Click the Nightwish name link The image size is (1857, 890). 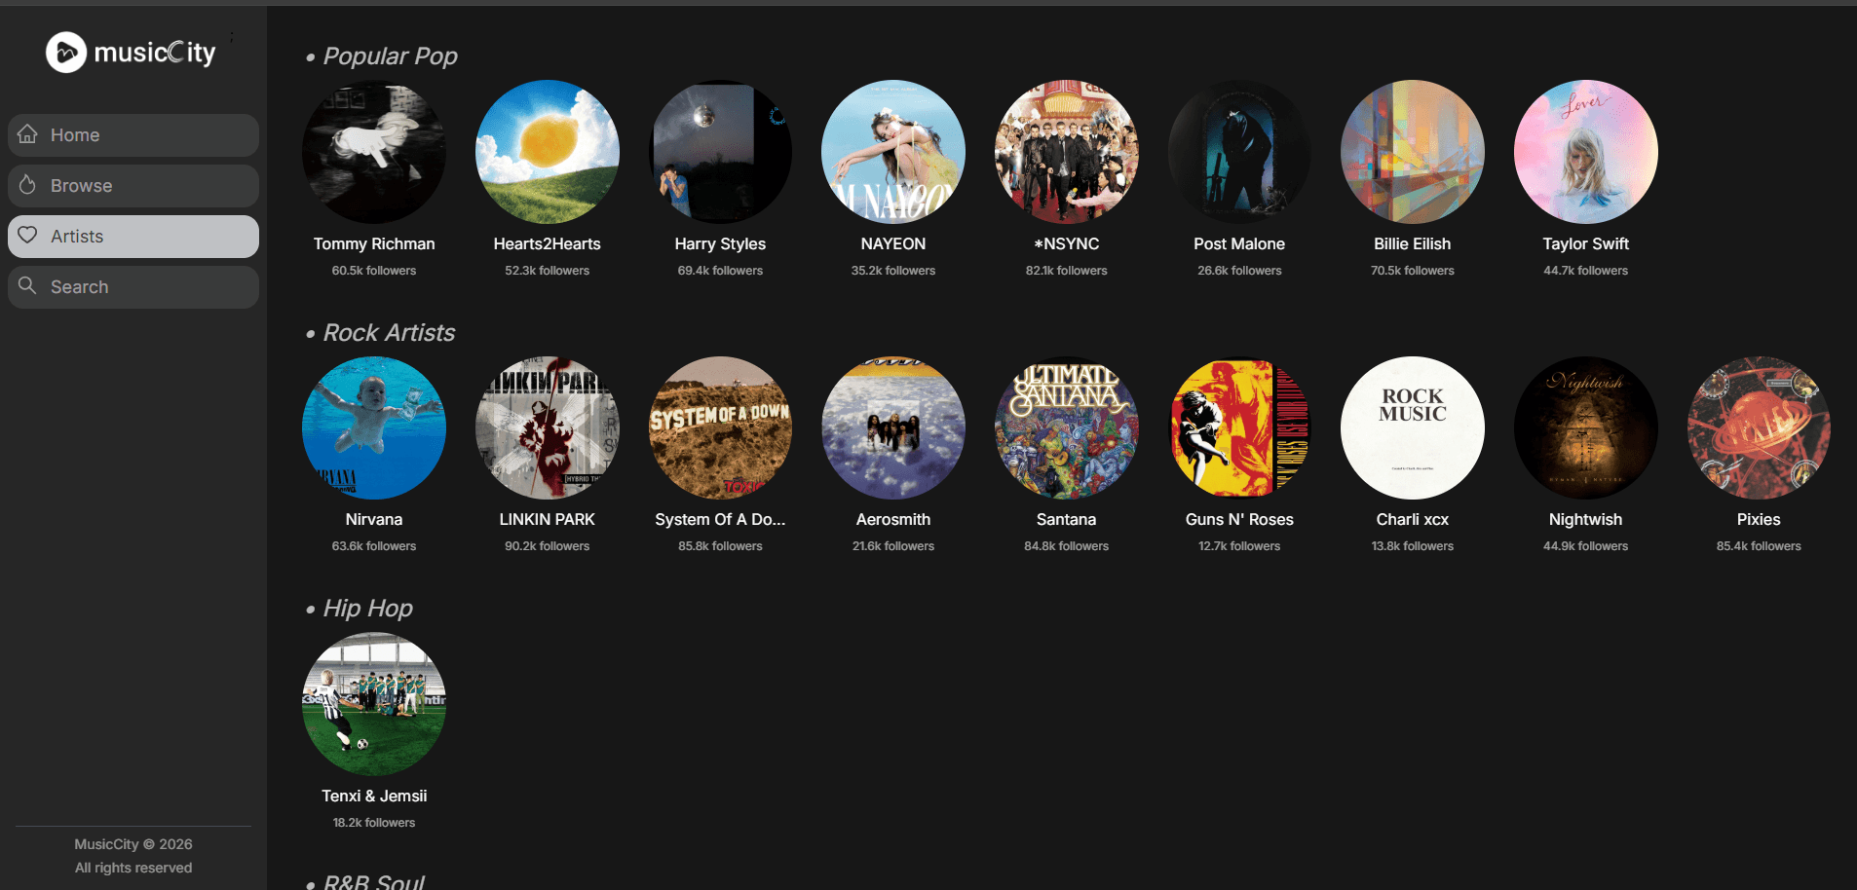1586,519
